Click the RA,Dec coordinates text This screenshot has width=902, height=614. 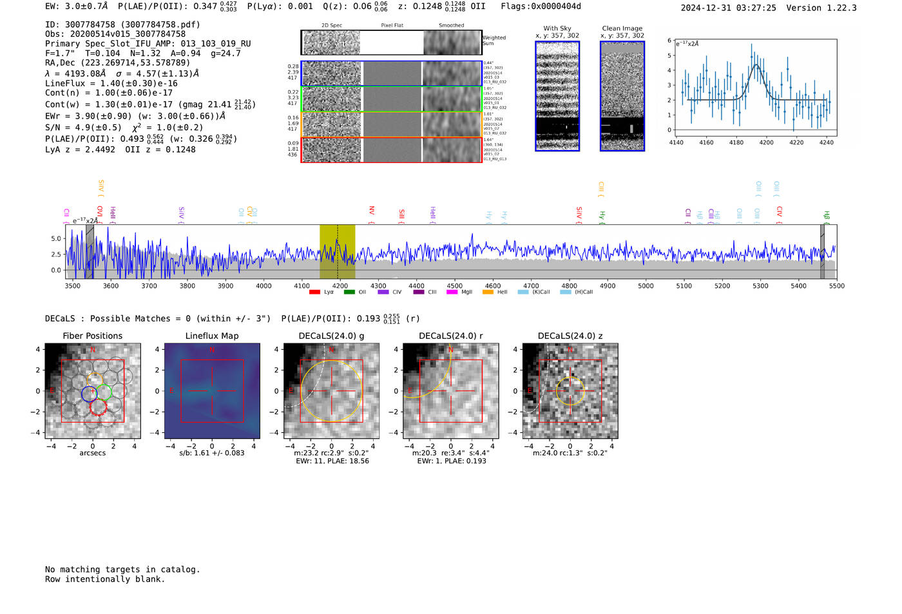(x=118, y=63)
